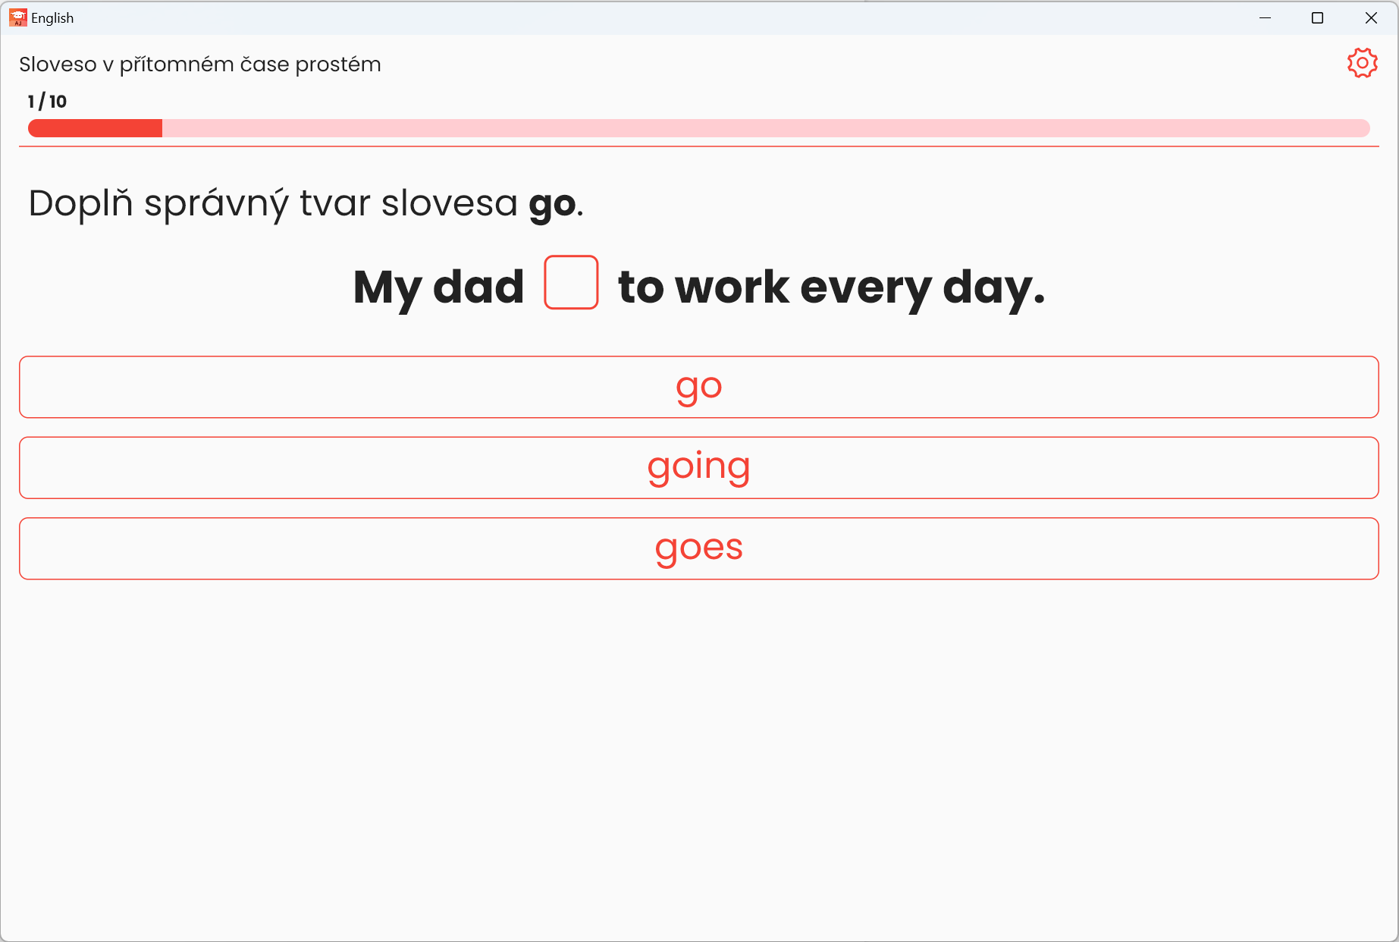This screenshot has width=1399, height=942.
Task: Click the instruction text "Doplň správný tvar slovesa"
Action: (273, 203)
